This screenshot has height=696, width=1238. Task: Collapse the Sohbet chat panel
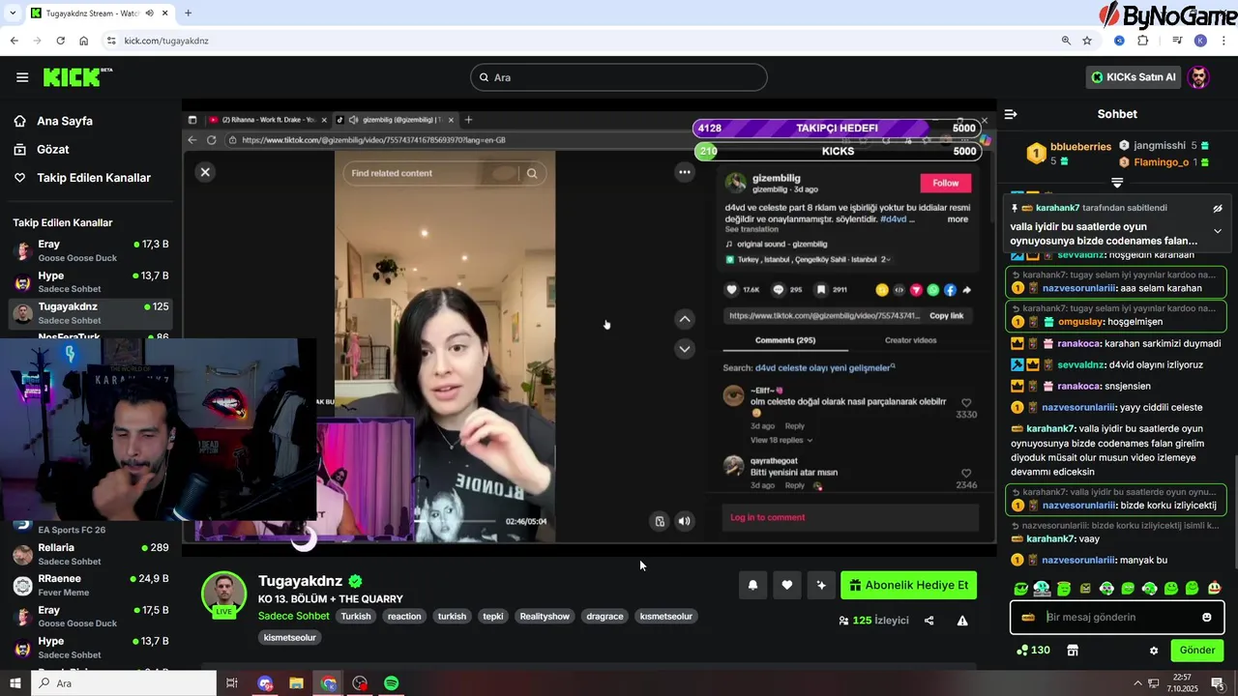pyautogui.click(x=1011, y=114)
